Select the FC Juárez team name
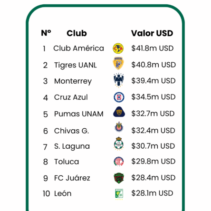The width and height of the screenshot is (211, 211). (x=72, y=178)
